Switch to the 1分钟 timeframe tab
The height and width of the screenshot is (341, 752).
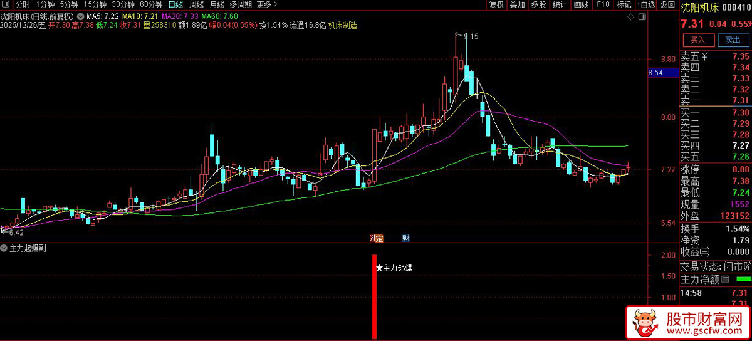(x=46, y=4)
